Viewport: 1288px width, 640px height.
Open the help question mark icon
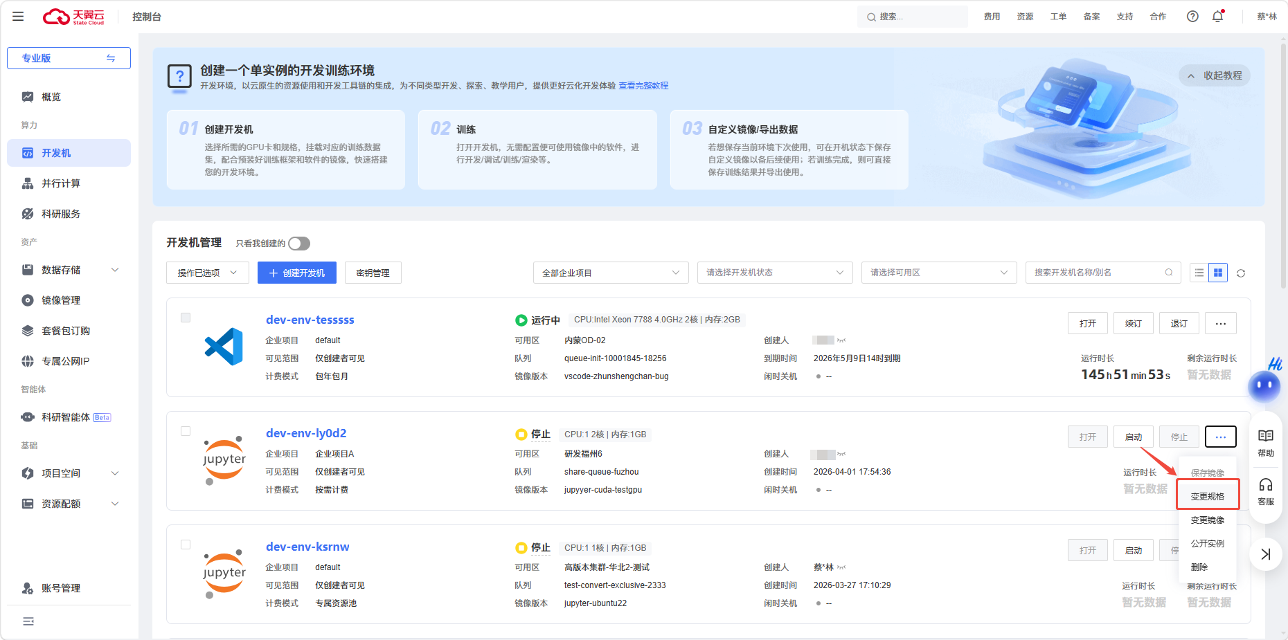[x=1192, y=17]
